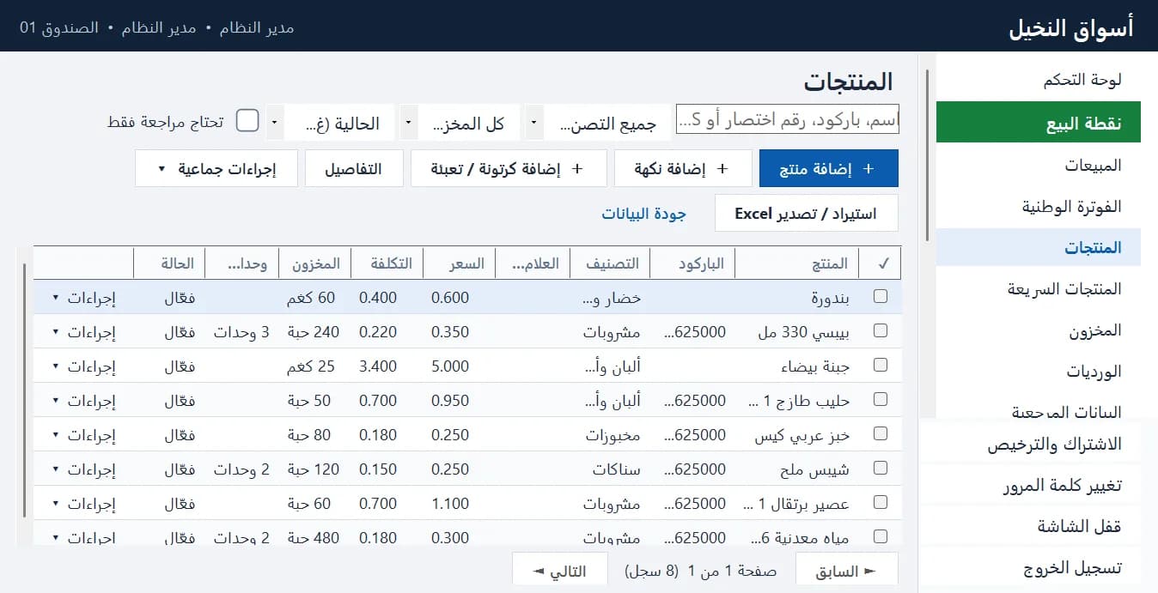Click تسجيل الخروج in the sidebar
The width and height of the screenshot is (1158, 593).
[x=1031, y=567]
